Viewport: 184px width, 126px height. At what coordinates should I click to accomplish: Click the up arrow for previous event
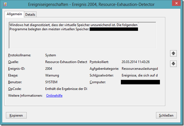tap(173, 54)
